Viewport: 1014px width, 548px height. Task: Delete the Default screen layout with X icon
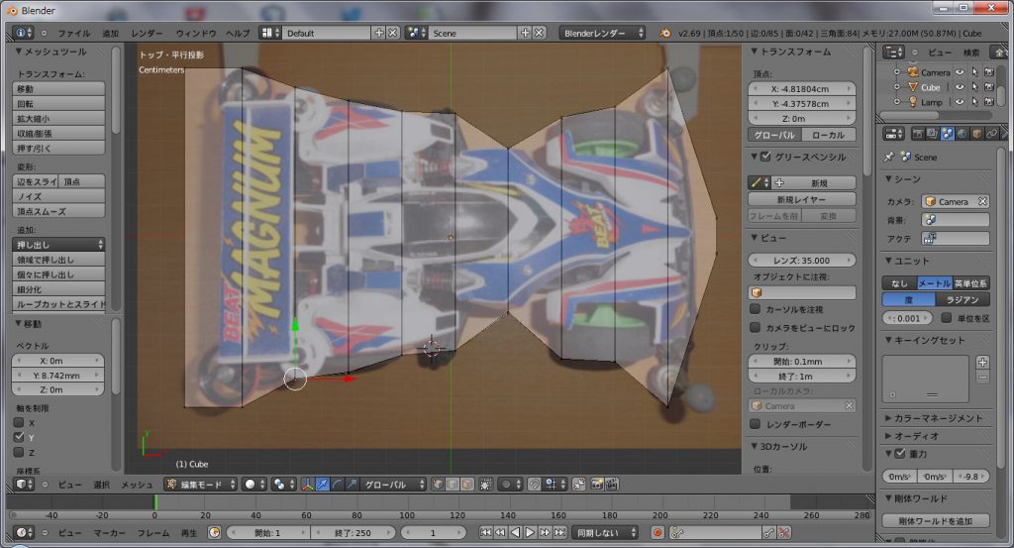[392, 33]
